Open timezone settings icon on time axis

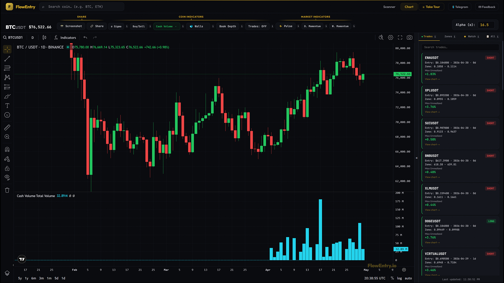(x=404, y=270)
